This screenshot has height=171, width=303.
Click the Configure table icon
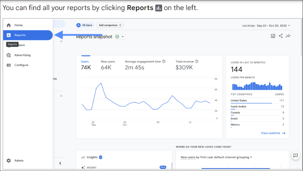tap(9, 65)
